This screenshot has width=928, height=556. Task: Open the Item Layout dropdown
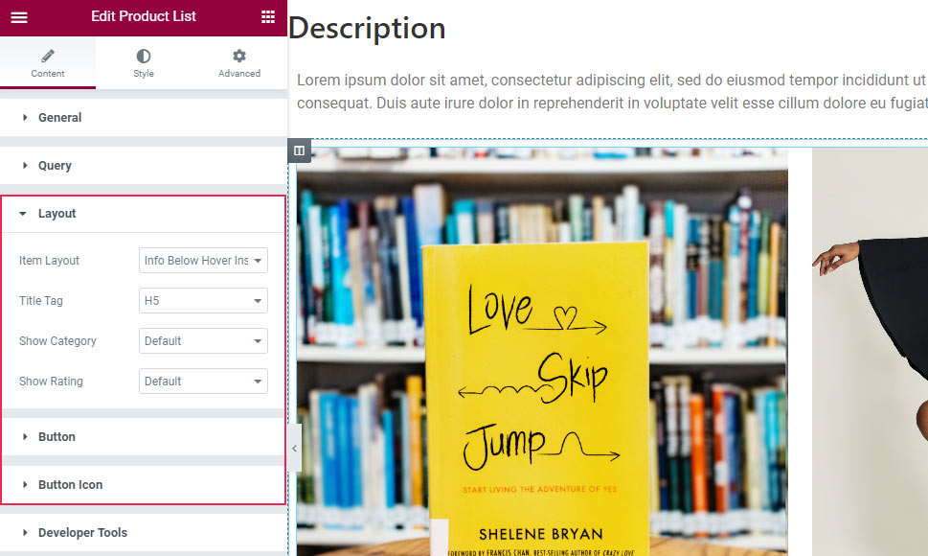point(203,261)
